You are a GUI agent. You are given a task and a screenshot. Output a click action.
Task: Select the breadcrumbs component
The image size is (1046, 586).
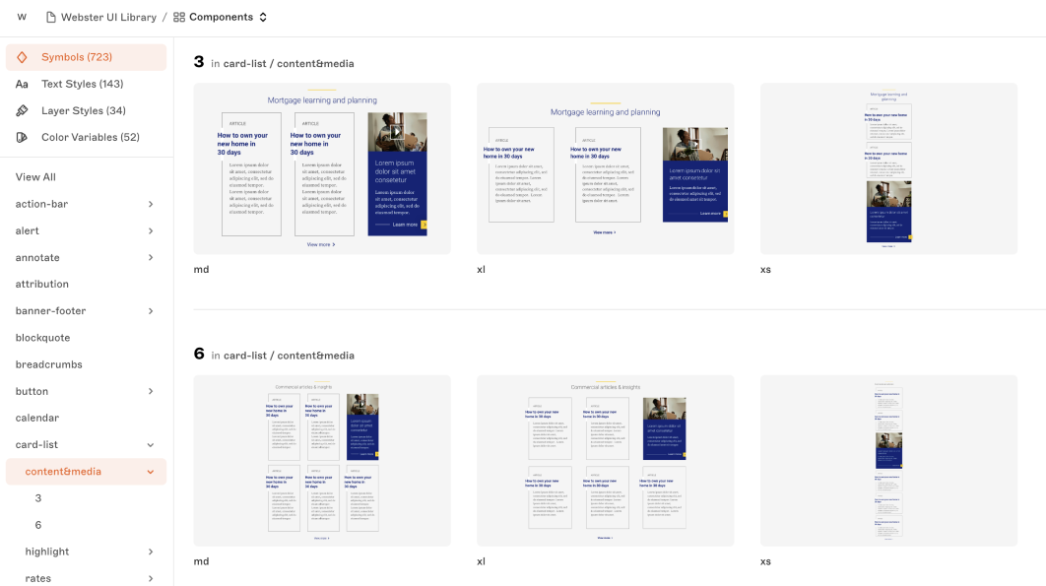click(x=48, y=364)
